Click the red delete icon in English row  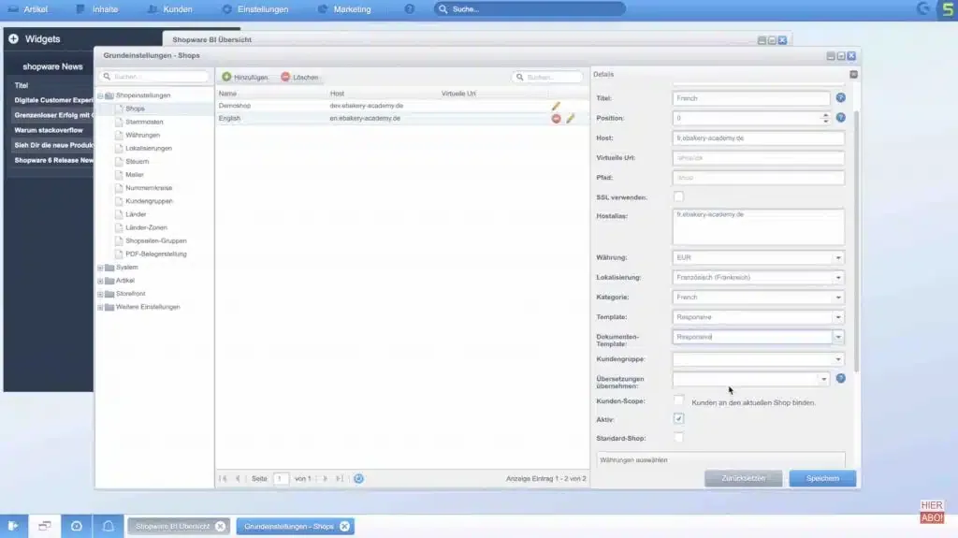click(x=556, y=119)
